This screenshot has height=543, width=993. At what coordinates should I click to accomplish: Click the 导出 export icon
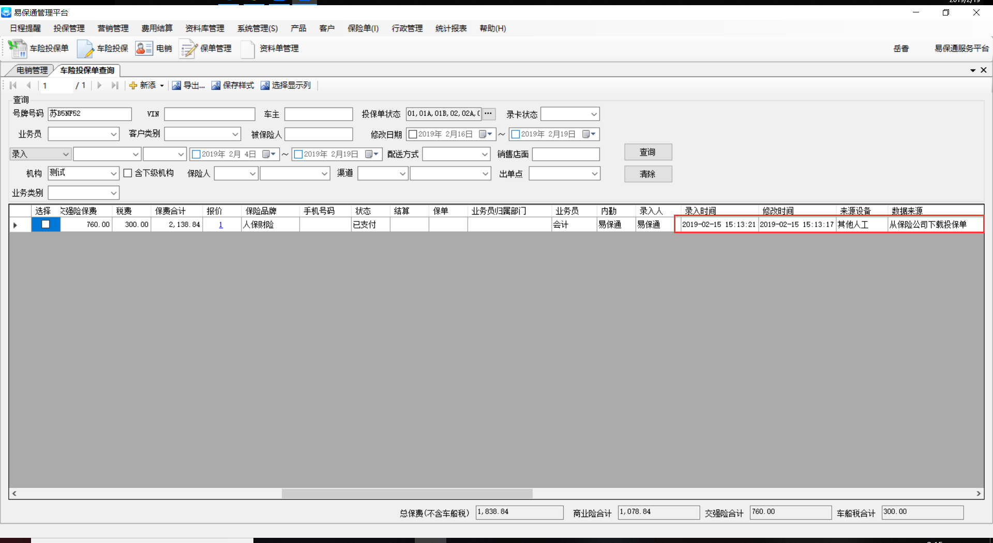pyautogui.click(x=176, y=85)
